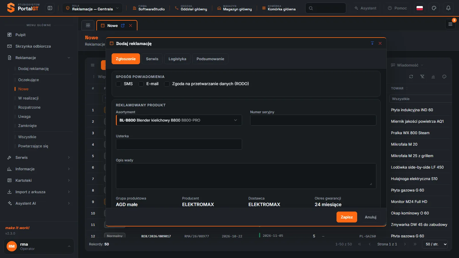The image size is (459, 258).
Task: Switch to the Logistyka tab
Action: click(177, 59)
